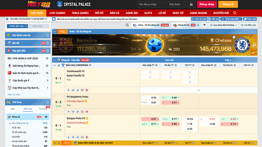Favorite the Giải Liga 4 Indonesia league star
Screen dimensions: 262x147
tap(58, 65)
